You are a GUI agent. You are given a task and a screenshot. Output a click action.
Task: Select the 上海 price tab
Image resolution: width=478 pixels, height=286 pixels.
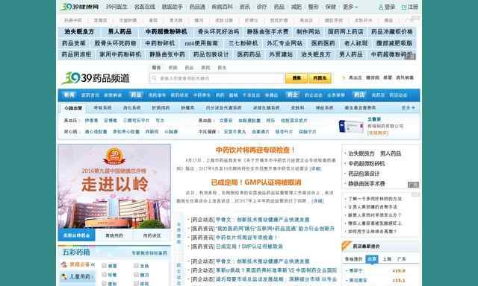[x=387, y=259]
